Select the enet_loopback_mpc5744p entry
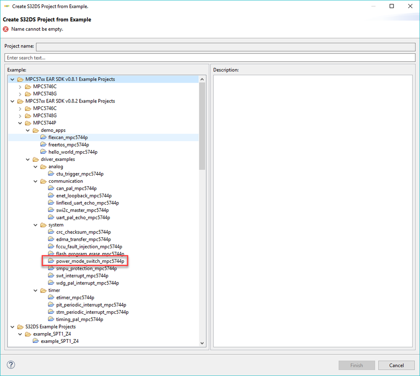 pos(84,196)
